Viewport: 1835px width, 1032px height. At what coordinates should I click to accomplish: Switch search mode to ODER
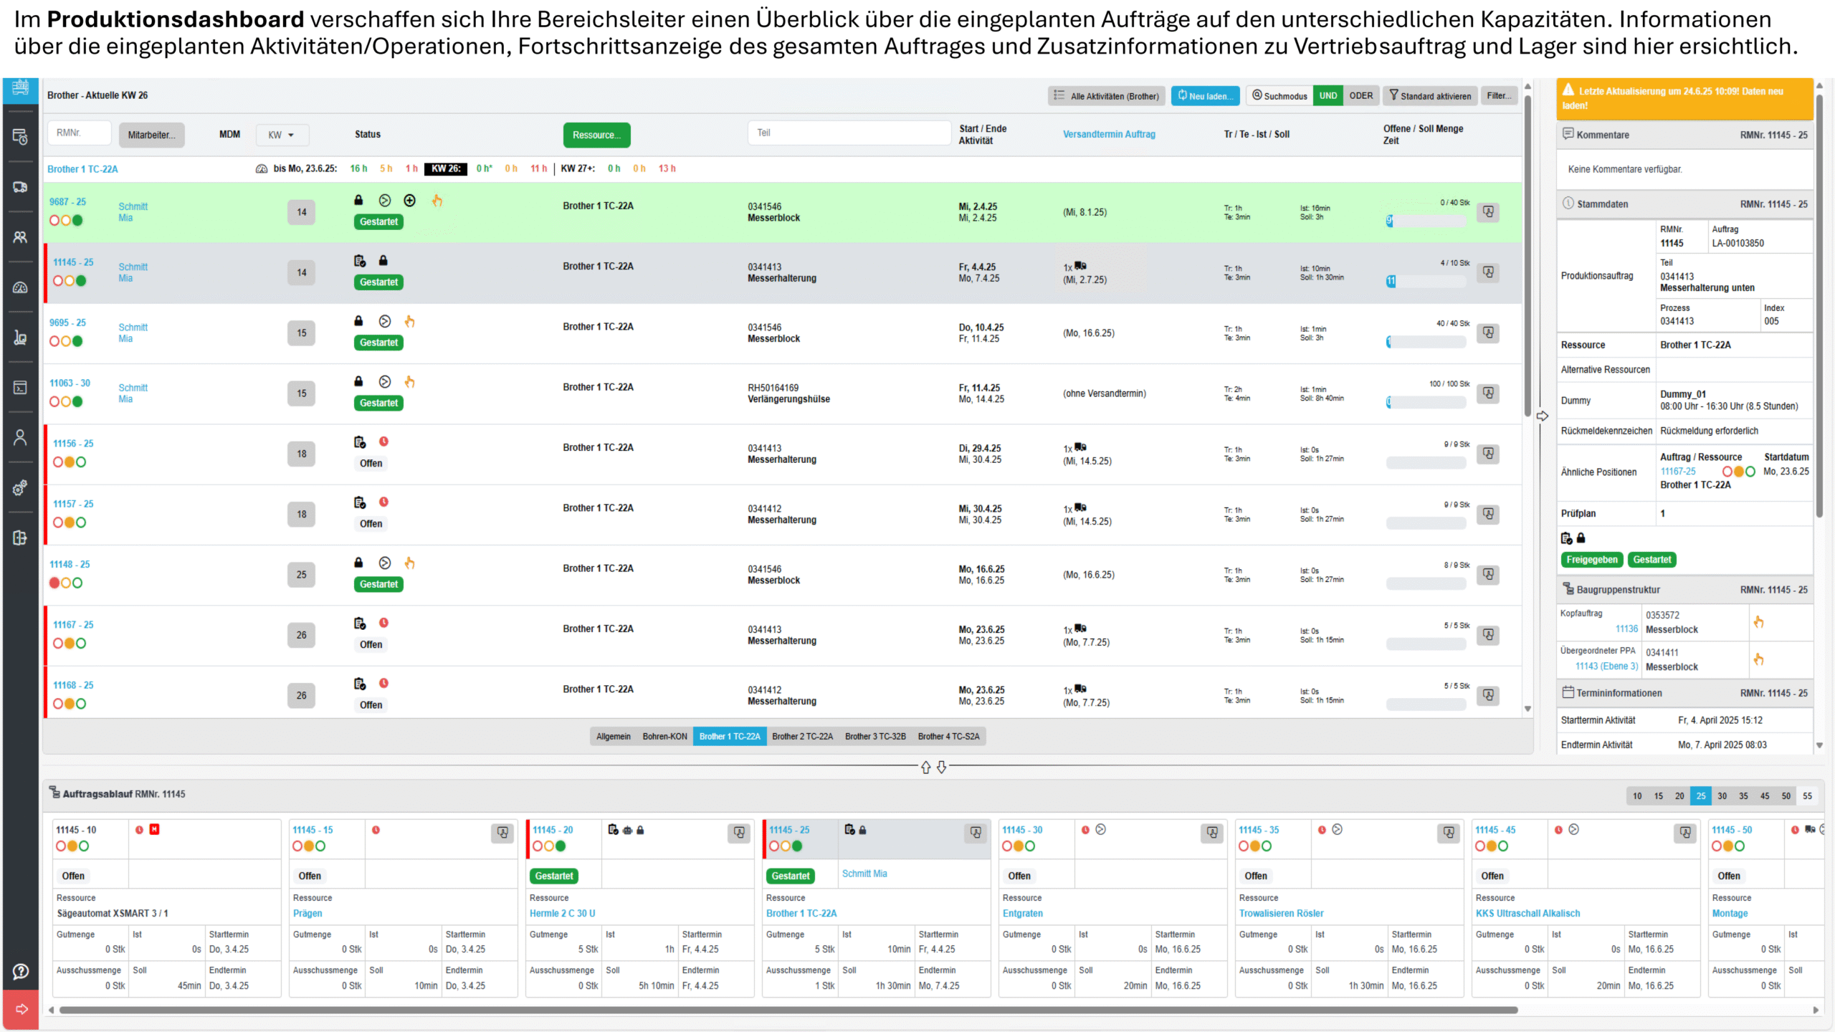1360,96
